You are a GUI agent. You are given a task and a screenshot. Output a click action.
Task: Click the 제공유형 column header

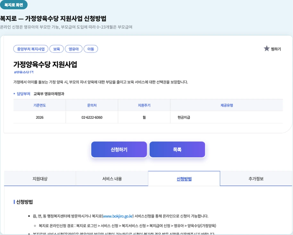click(227, 105)
